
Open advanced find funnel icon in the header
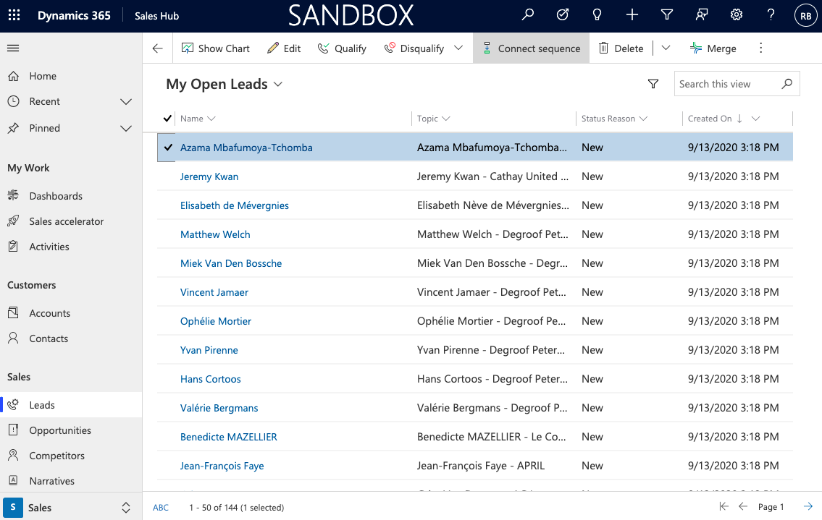click(x=667, y=14)
